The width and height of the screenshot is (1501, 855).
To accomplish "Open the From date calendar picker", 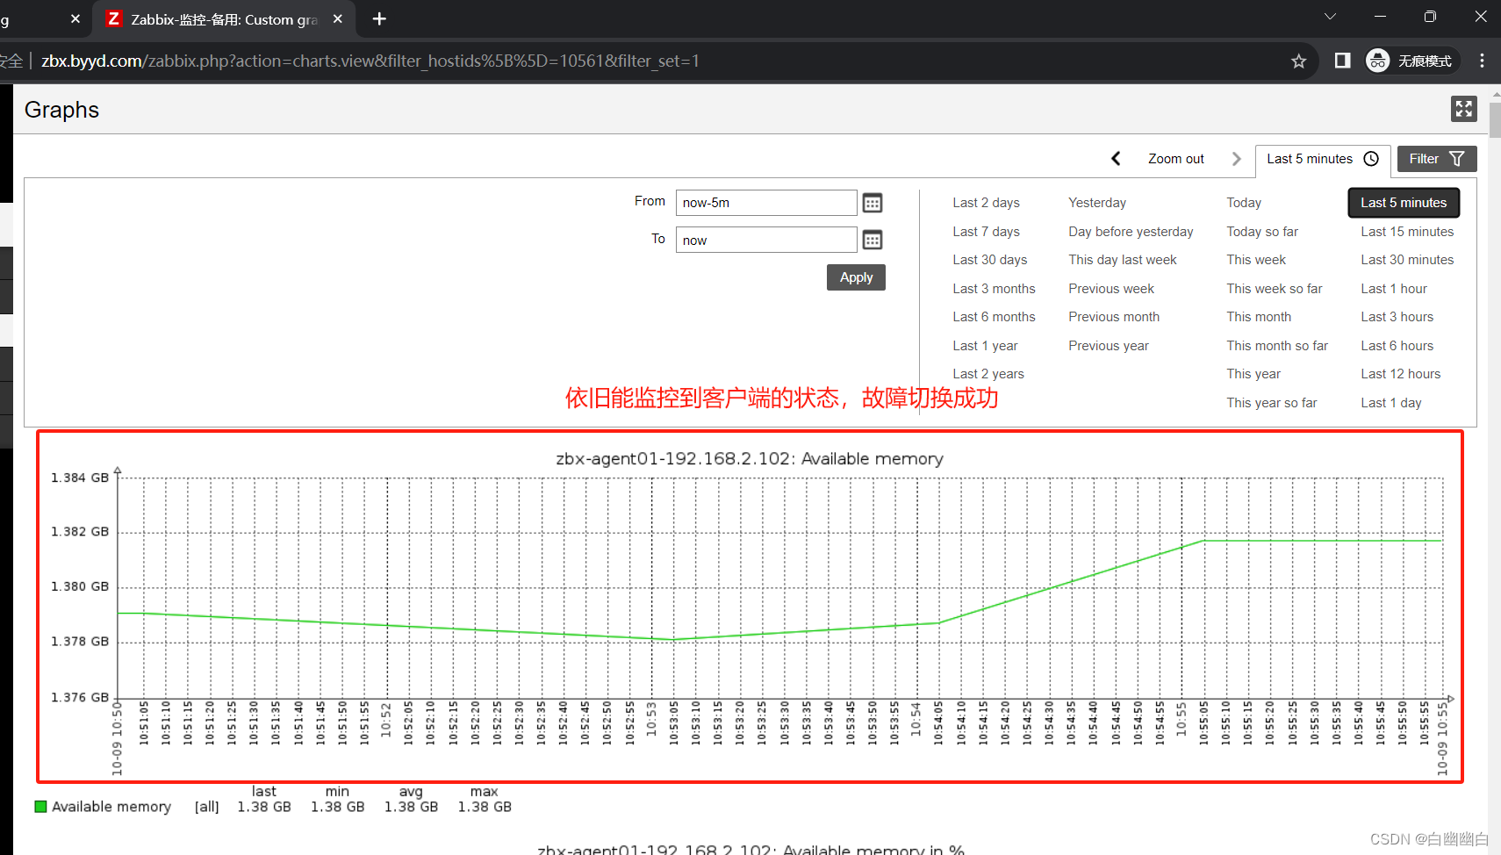I will (872, 203).
